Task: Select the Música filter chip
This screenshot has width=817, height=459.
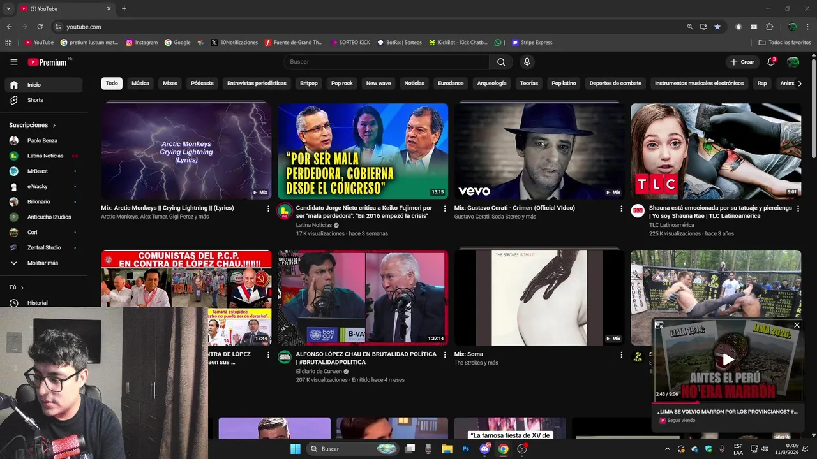Action: coord(140,84)
